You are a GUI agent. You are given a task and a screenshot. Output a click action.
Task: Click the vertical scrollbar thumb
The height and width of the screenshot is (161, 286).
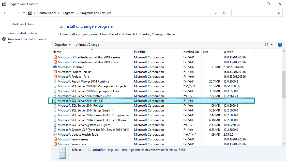[284, 84]
